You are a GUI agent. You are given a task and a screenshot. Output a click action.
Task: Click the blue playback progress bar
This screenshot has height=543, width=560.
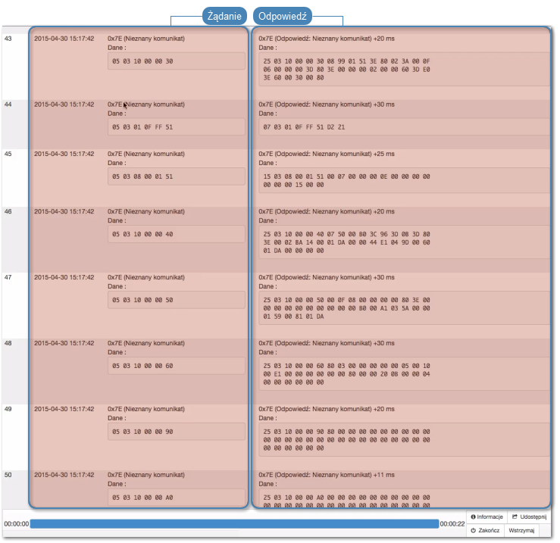point(234,524)
